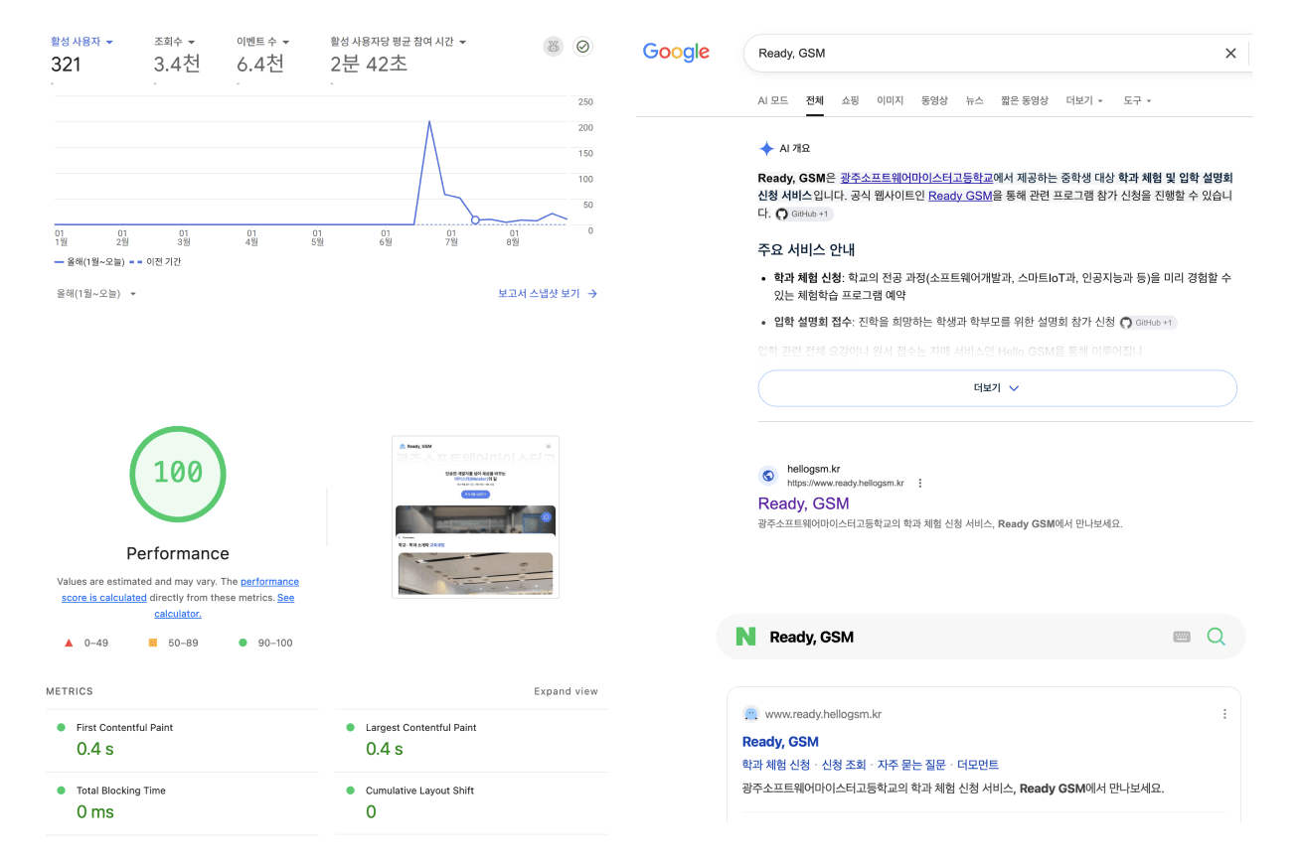
Task: Click the Naver search magnifier icon
Action: tap(1216, 637)
